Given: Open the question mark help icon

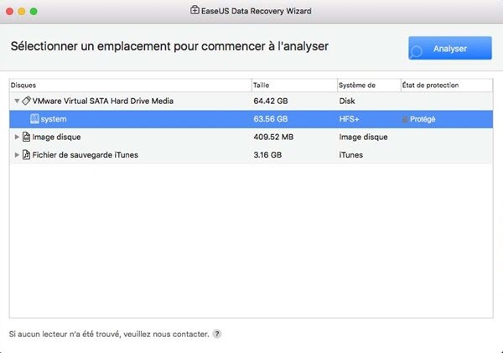Looking at the screenshot, I should [217, 334].
